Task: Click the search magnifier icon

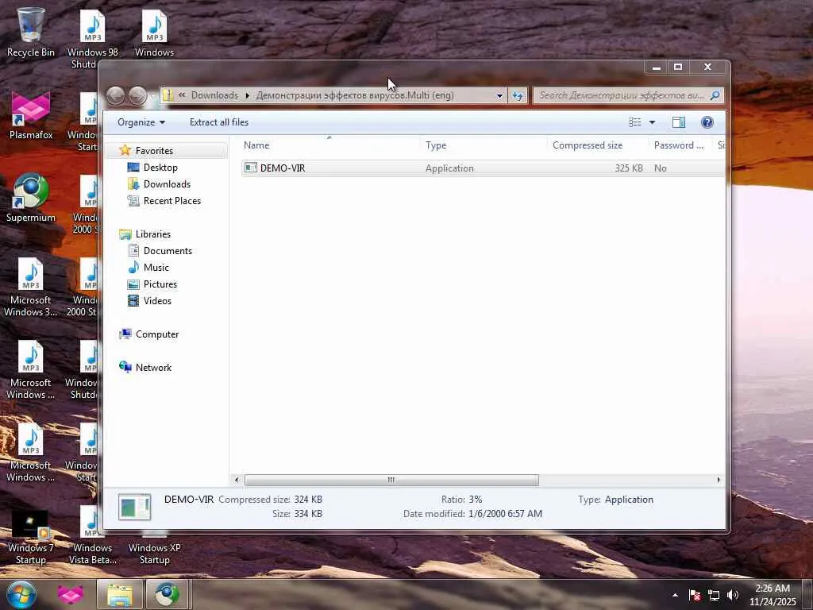Action: pyautogui.click(x=715, y=95)
